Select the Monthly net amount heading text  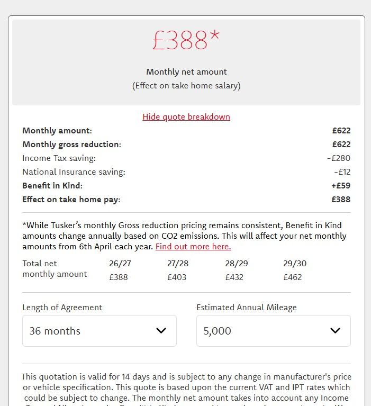click(186, 72)
